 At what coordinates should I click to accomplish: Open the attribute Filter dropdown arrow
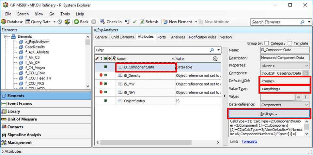click(219, 50)
